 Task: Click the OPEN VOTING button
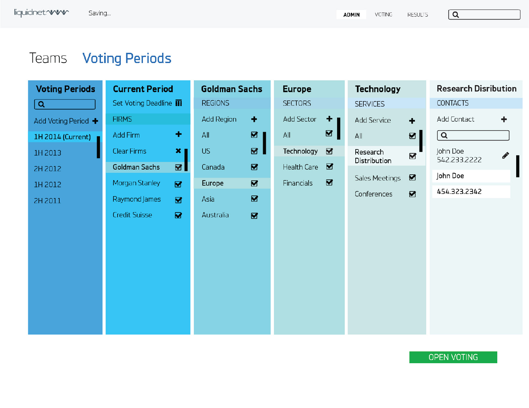pyautogui.click(x=453, y=357)
